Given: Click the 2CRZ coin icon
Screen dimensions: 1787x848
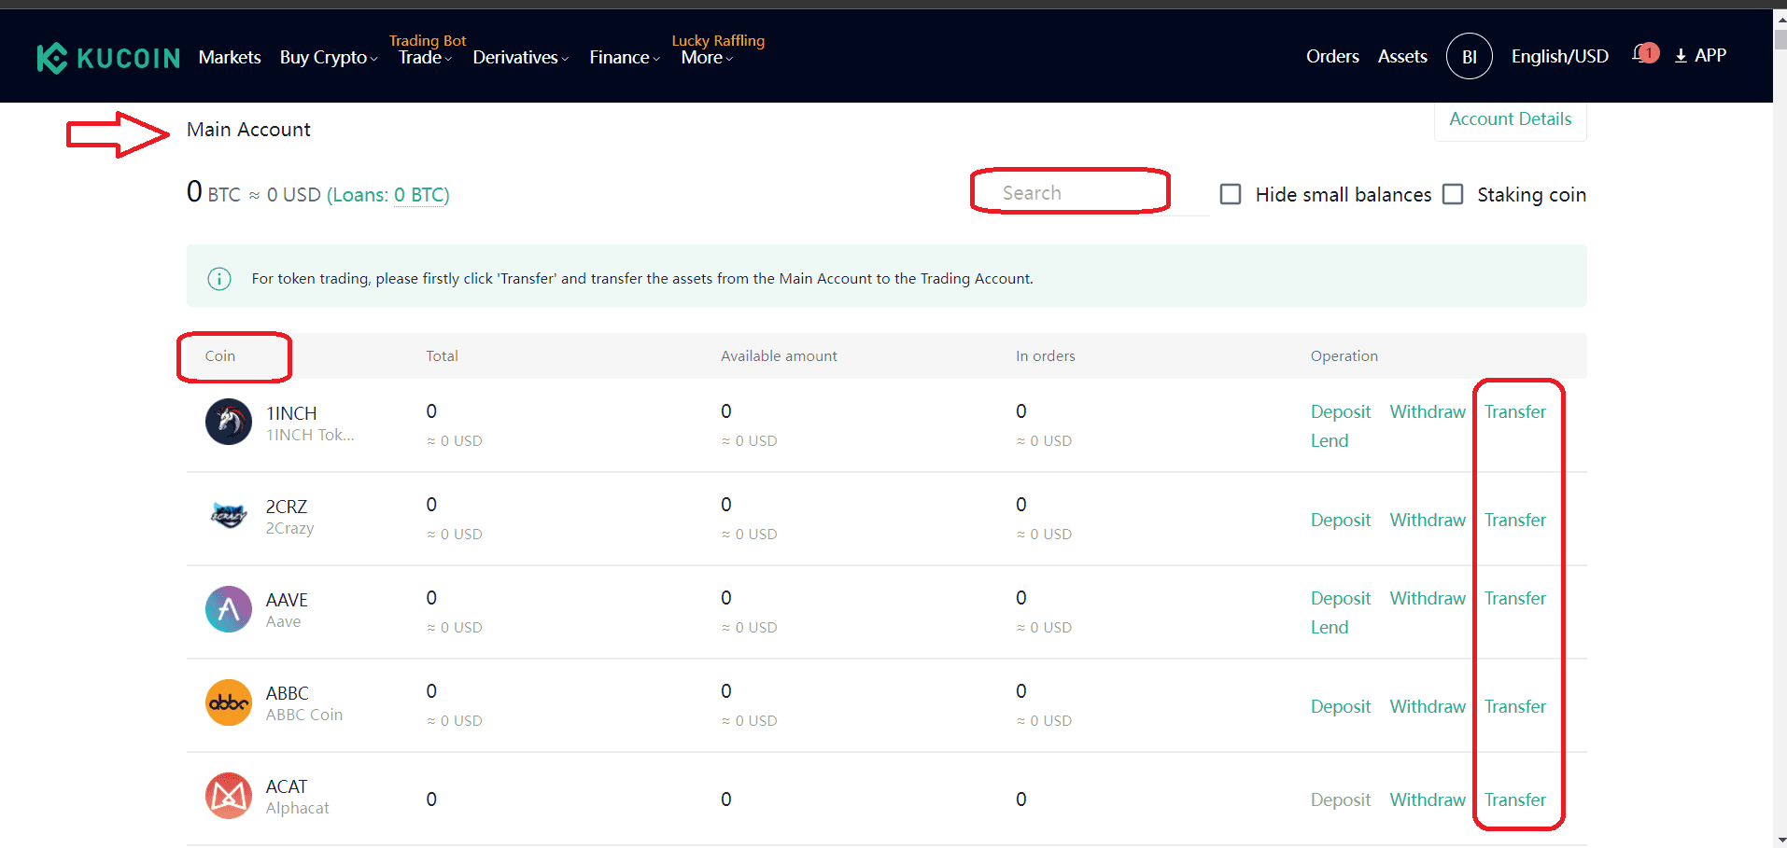Looking at the screenshot, I should pyautogui.click(x=229, y=515).
